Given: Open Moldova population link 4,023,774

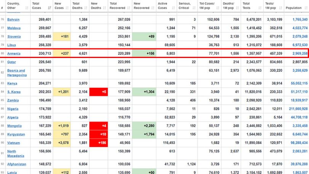Looking at the screenshot, I should [x=300, y=28].
